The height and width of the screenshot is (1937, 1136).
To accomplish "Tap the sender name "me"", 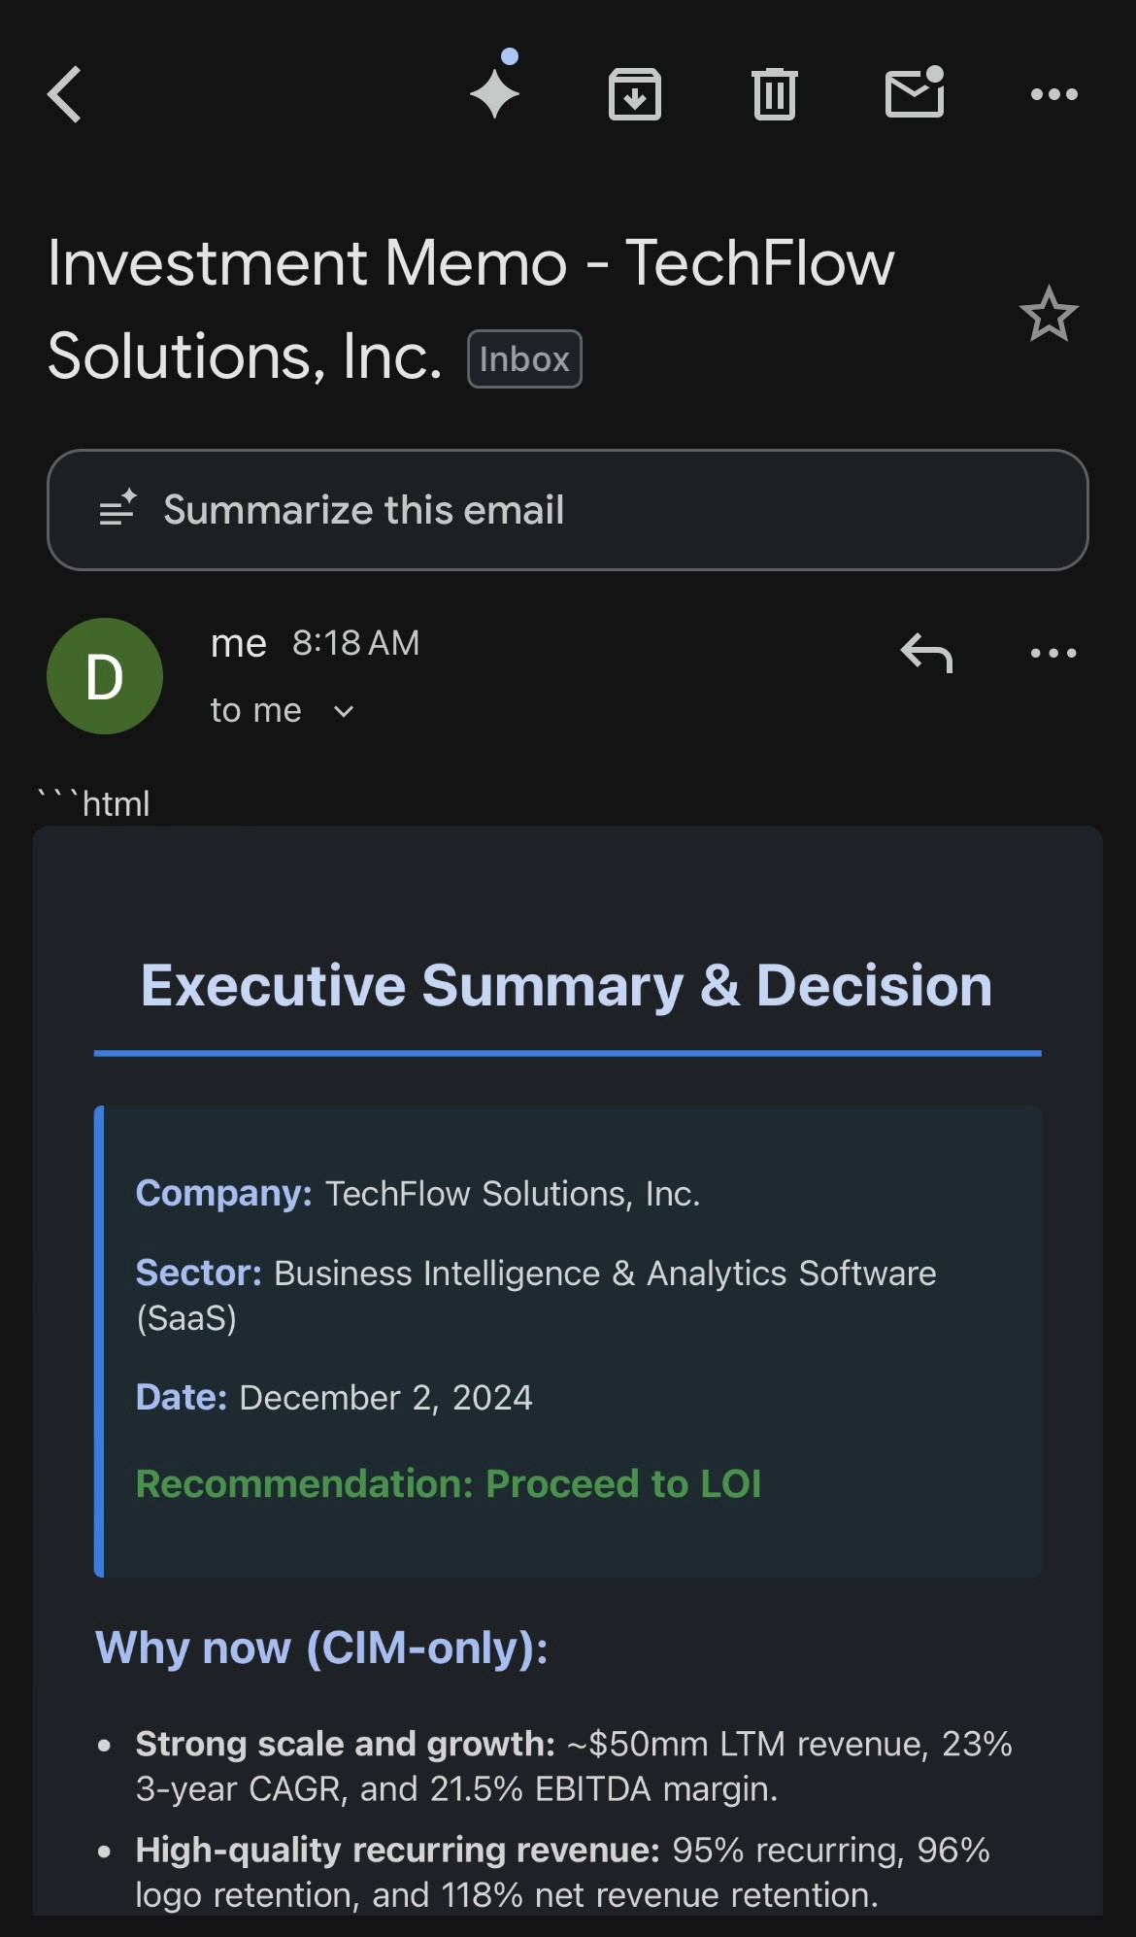I will pyautogui.click(x=238, y=643).
